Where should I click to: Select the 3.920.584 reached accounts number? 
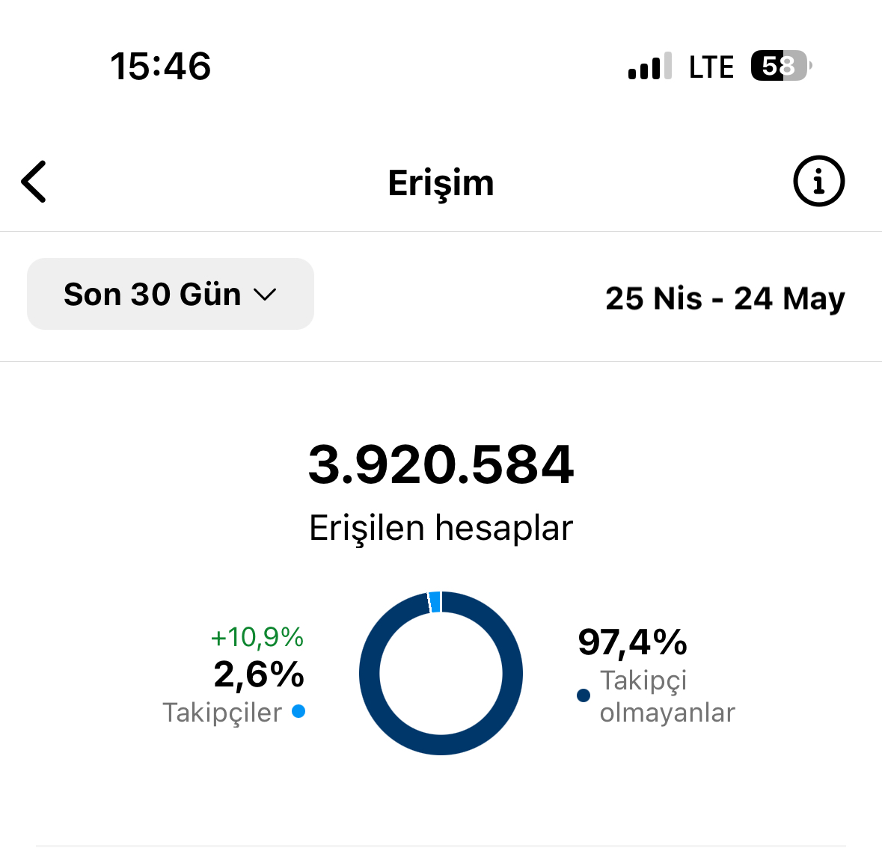pyautogui.click(x=441, y=464)
